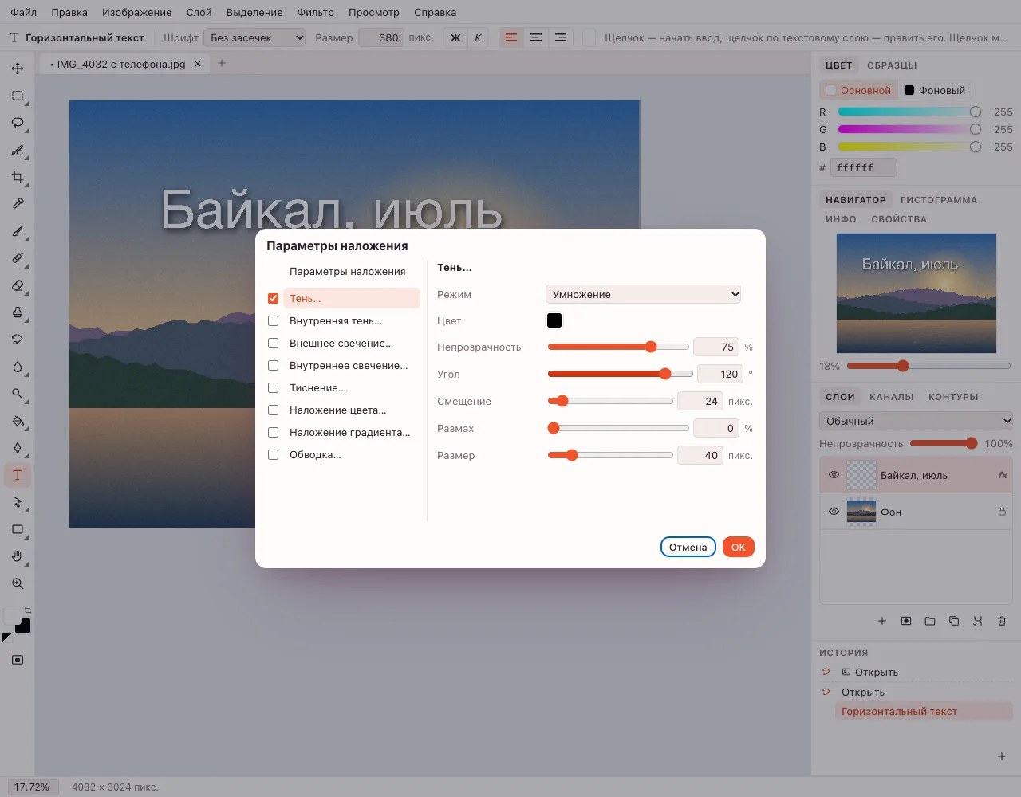
Task: Switch to the Каналы tab
Action: click(x=892, y=396)
